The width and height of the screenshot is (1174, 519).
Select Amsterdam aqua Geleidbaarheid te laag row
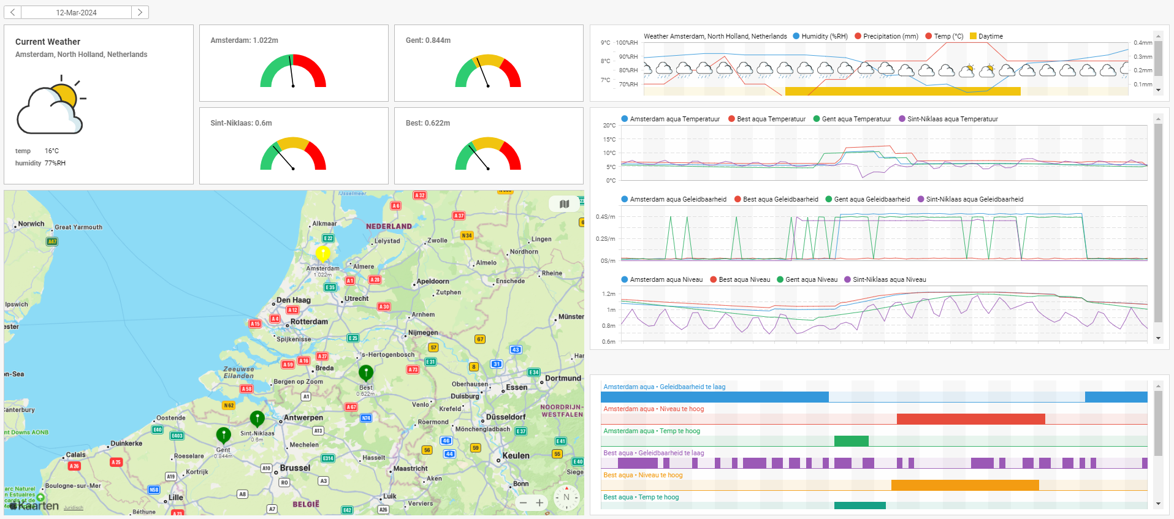pyautogui.click(x=874, y=392)
